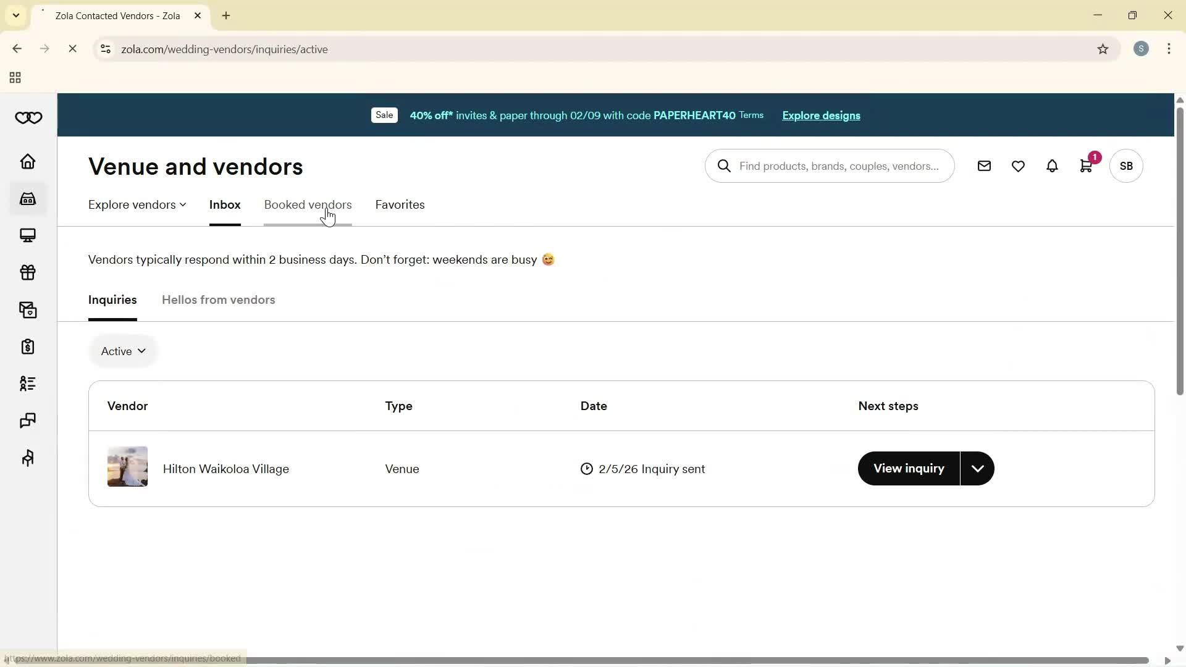Switch to the Booked vendors tab
Screen dimensions: 1186x667
click(x=308, y=204)
